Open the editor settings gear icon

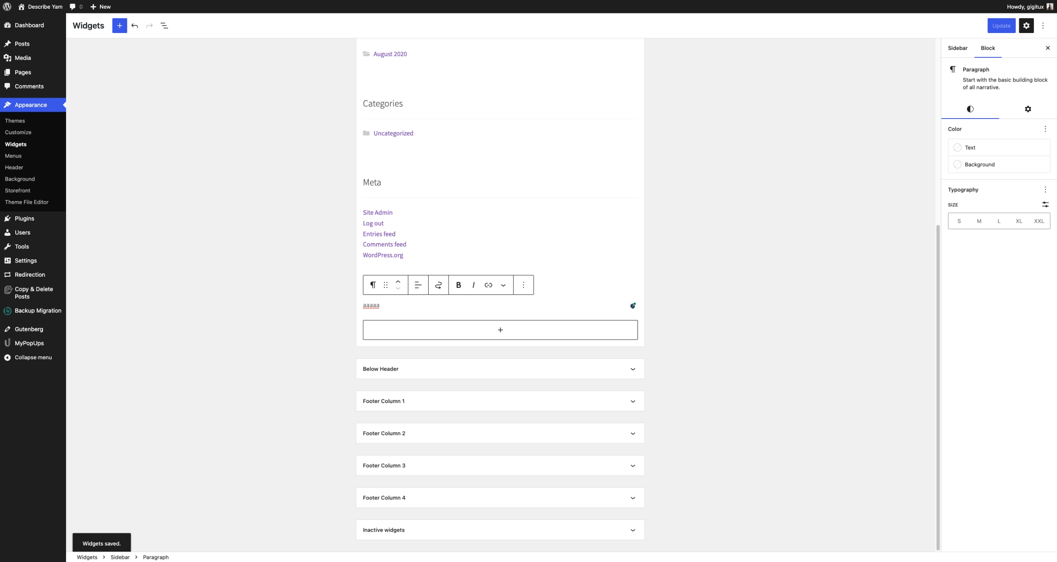(x=1027, y=26)
